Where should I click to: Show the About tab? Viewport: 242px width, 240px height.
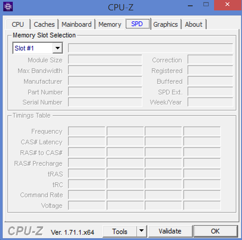coord(194,24)
